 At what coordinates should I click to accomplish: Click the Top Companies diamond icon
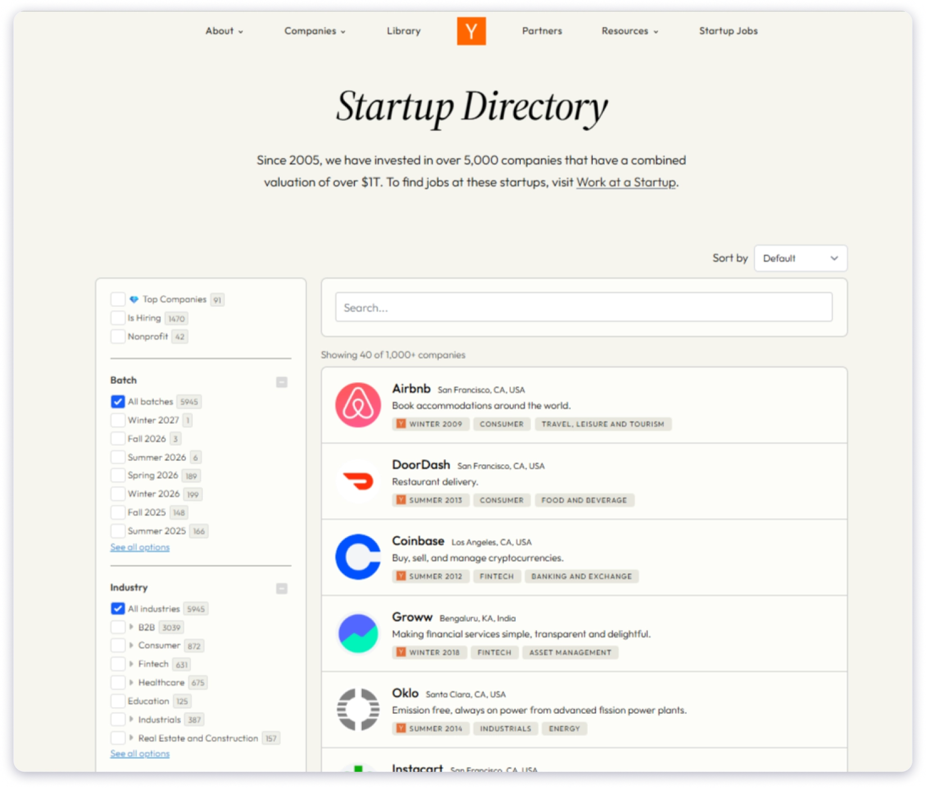coord(134,300)
